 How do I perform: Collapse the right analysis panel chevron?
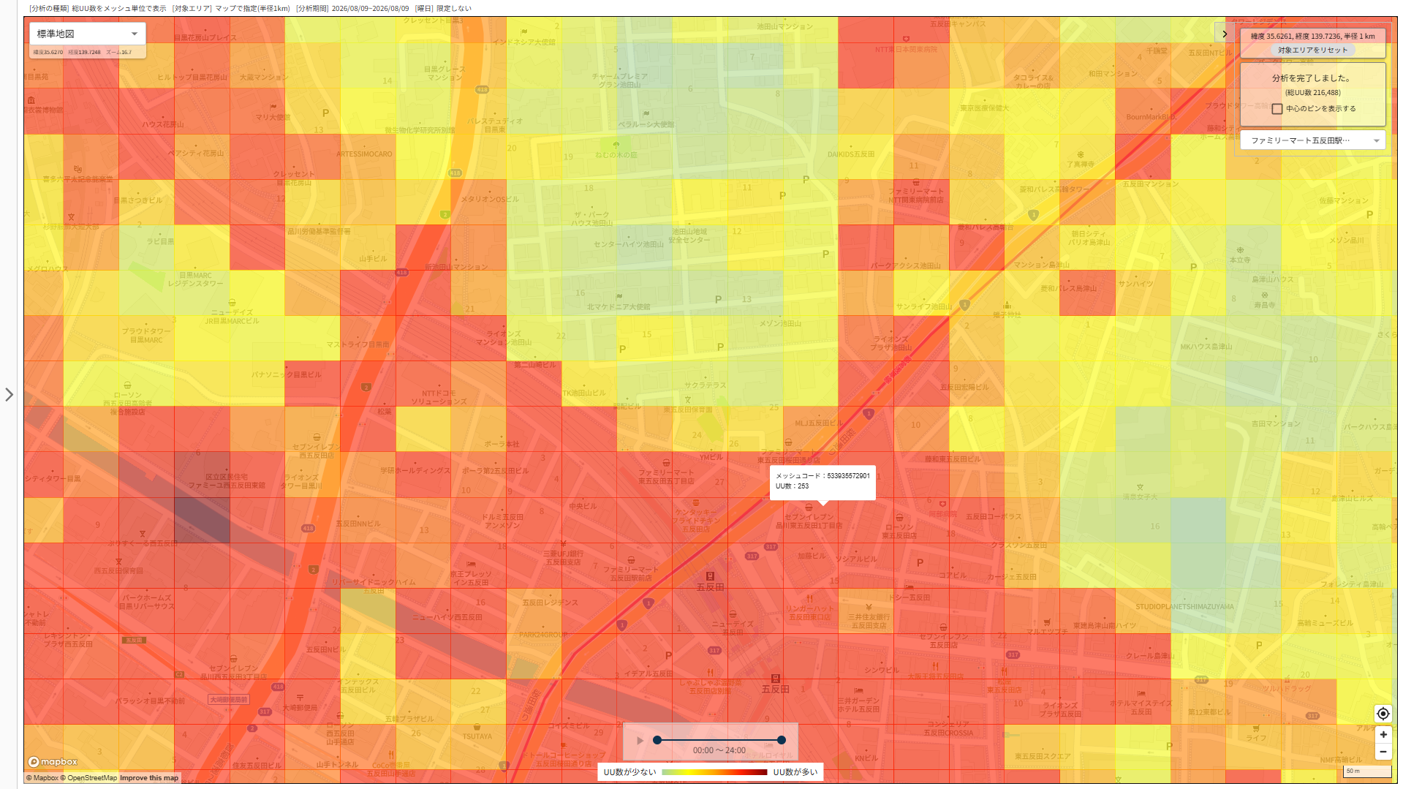coord(1225,34)
